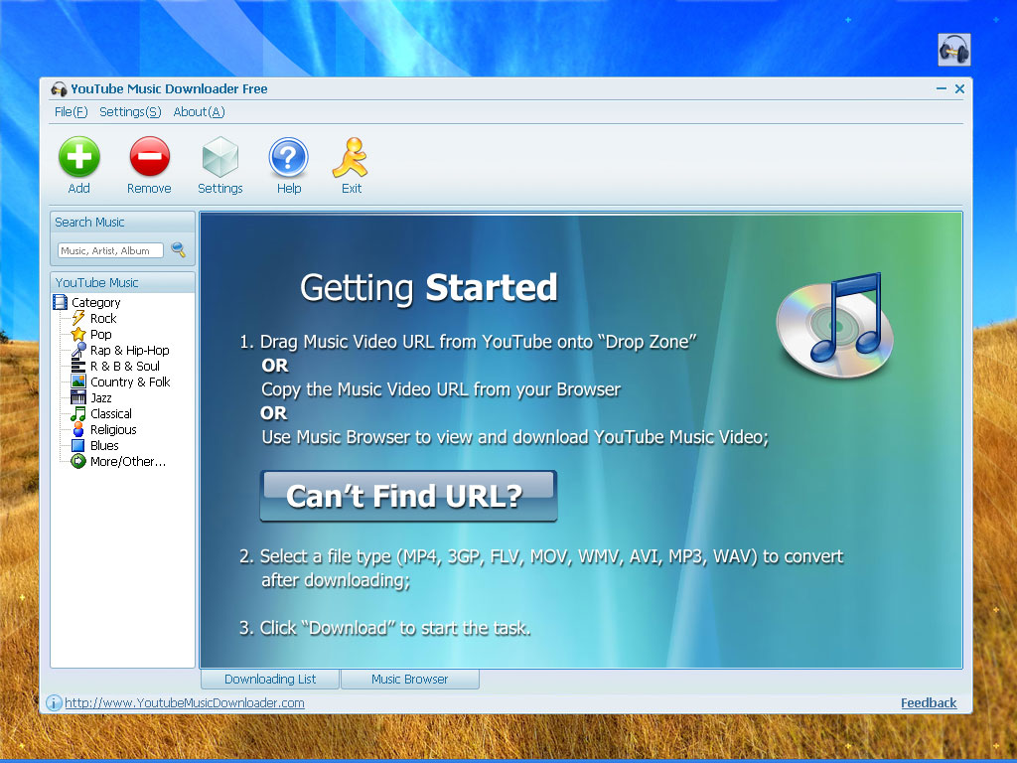Click the Search Music panel header
The height and width of the screenshot is (763, 1017).
point(122,222)
